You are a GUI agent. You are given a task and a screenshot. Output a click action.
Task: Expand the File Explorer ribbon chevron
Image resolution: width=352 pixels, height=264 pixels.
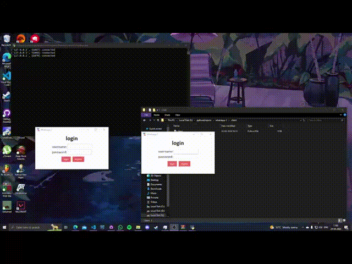coord(341,115)
